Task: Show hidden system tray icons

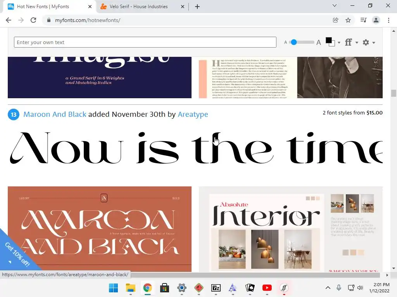Action: click(328, 288)
